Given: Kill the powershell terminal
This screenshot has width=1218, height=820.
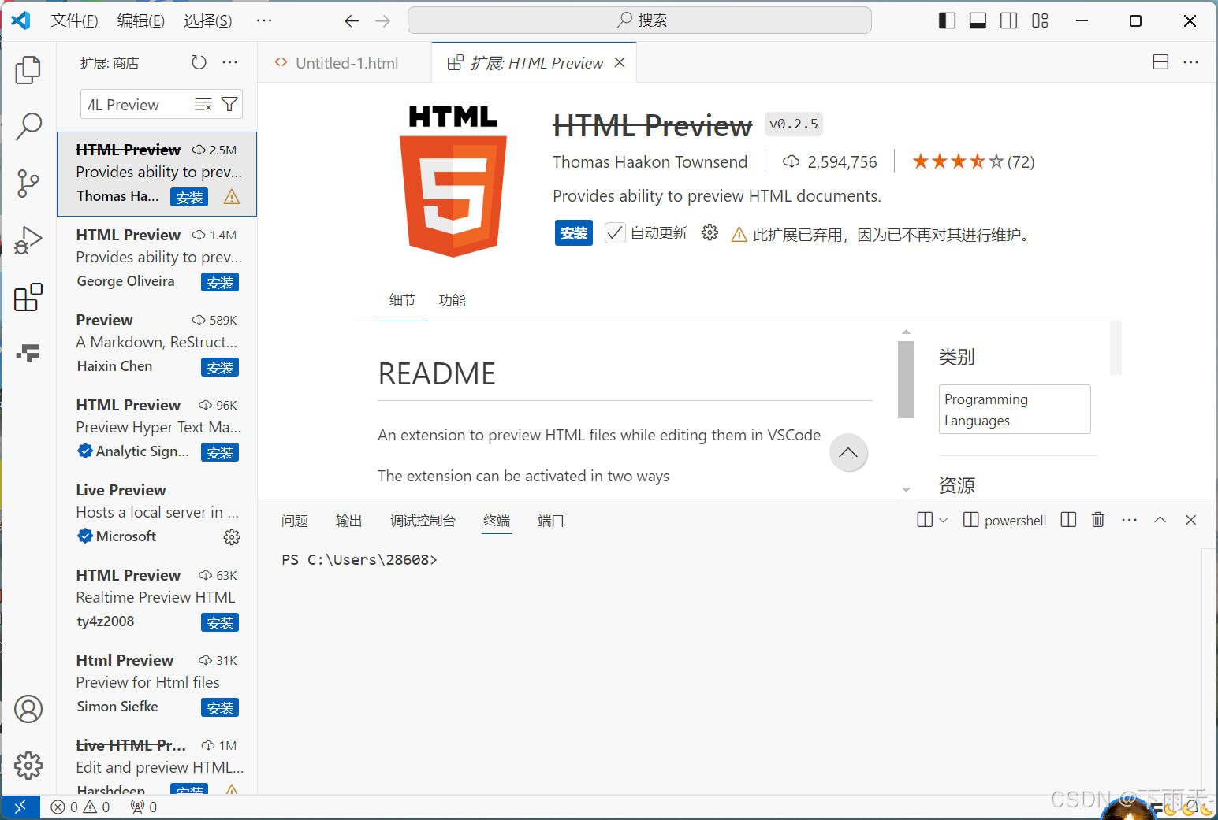Looking at the screenshot, I should 1098,520.
